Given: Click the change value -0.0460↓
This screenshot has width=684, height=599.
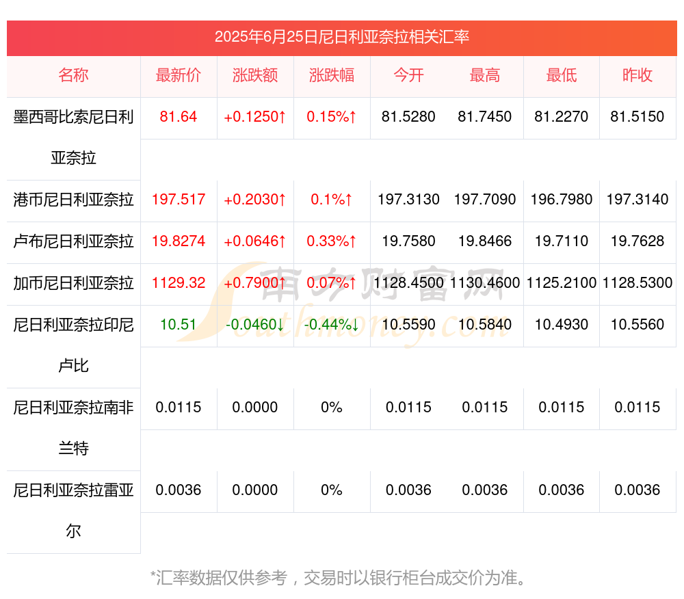Looking at the screenshot, I should [x=255, y=324].
